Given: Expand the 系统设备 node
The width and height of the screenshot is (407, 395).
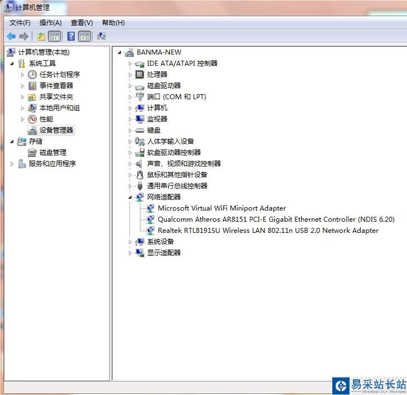Looking at the screenshot, I should click(130, 242).
